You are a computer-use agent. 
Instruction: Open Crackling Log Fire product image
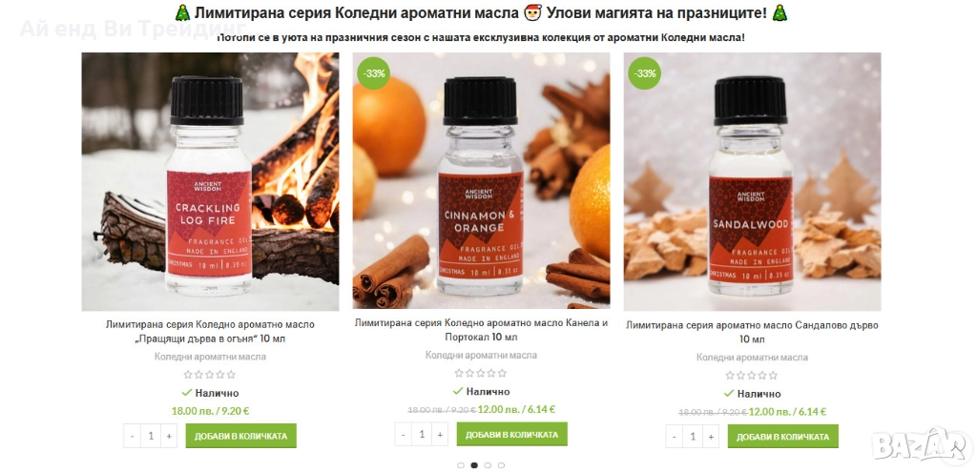[211, 181]
